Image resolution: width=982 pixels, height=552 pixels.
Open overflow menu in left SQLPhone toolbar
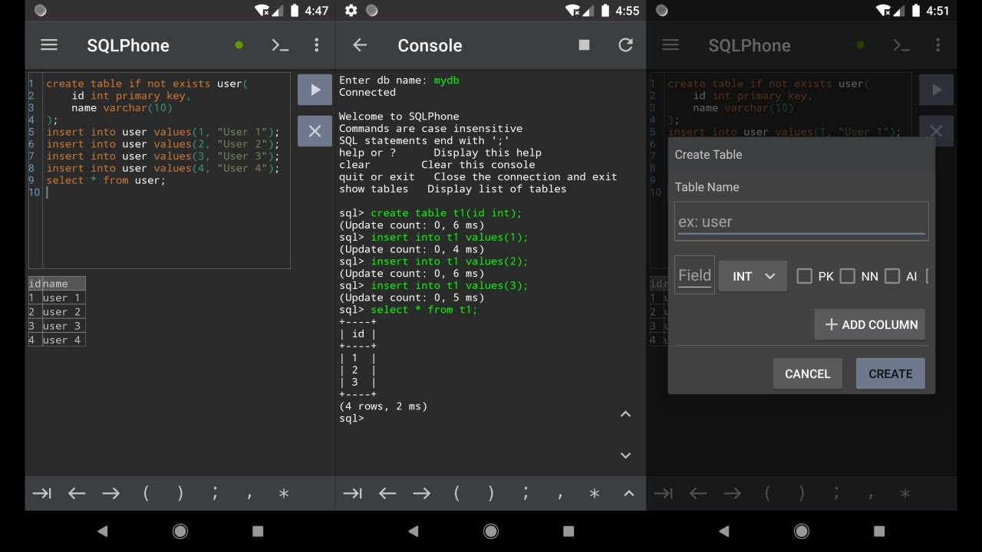pyautogui.click(x=316, y=45)
